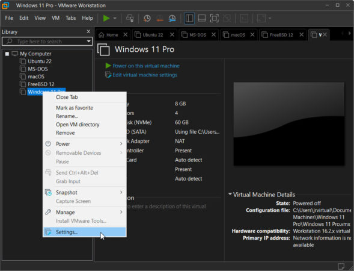Open the View menu

tap(40, 18)
